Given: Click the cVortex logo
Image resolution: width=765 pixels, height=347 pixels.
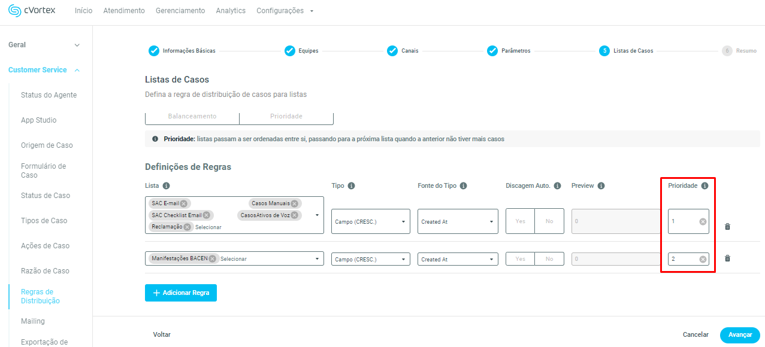Looking at the screenshot, I should (x=32, y=11).
